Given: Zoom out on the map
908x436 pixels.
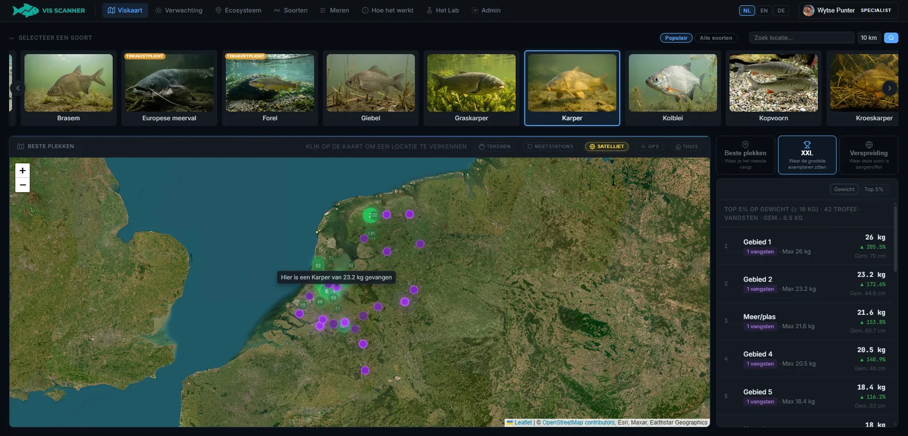Looking at the screenshot, I should coord(23,185).
